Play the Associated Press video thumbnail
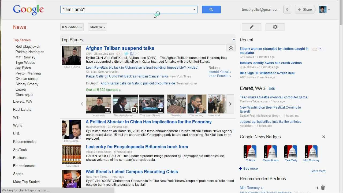The height and width of the screenshot is (193, 343). pyautogui.click(x=125, y=104)
